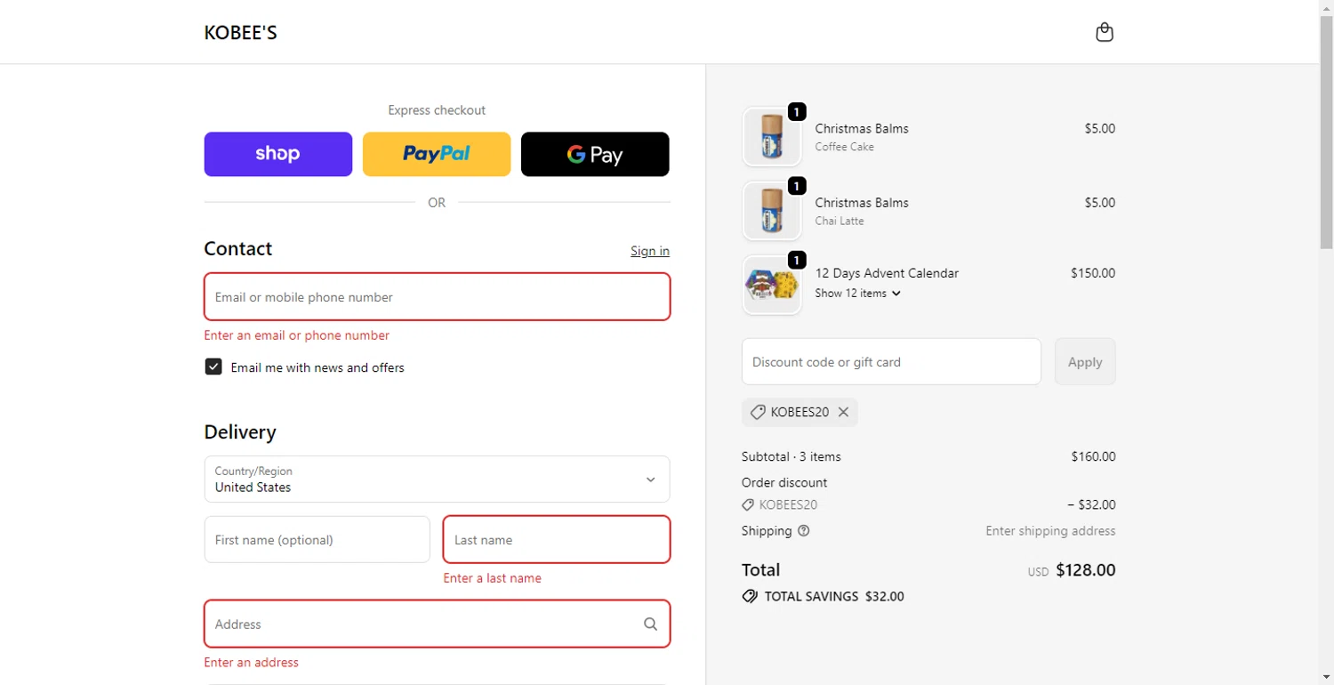Click the page vertical scrollbar thumb
1334x685 pixels.
click(x=1326, y=132)
